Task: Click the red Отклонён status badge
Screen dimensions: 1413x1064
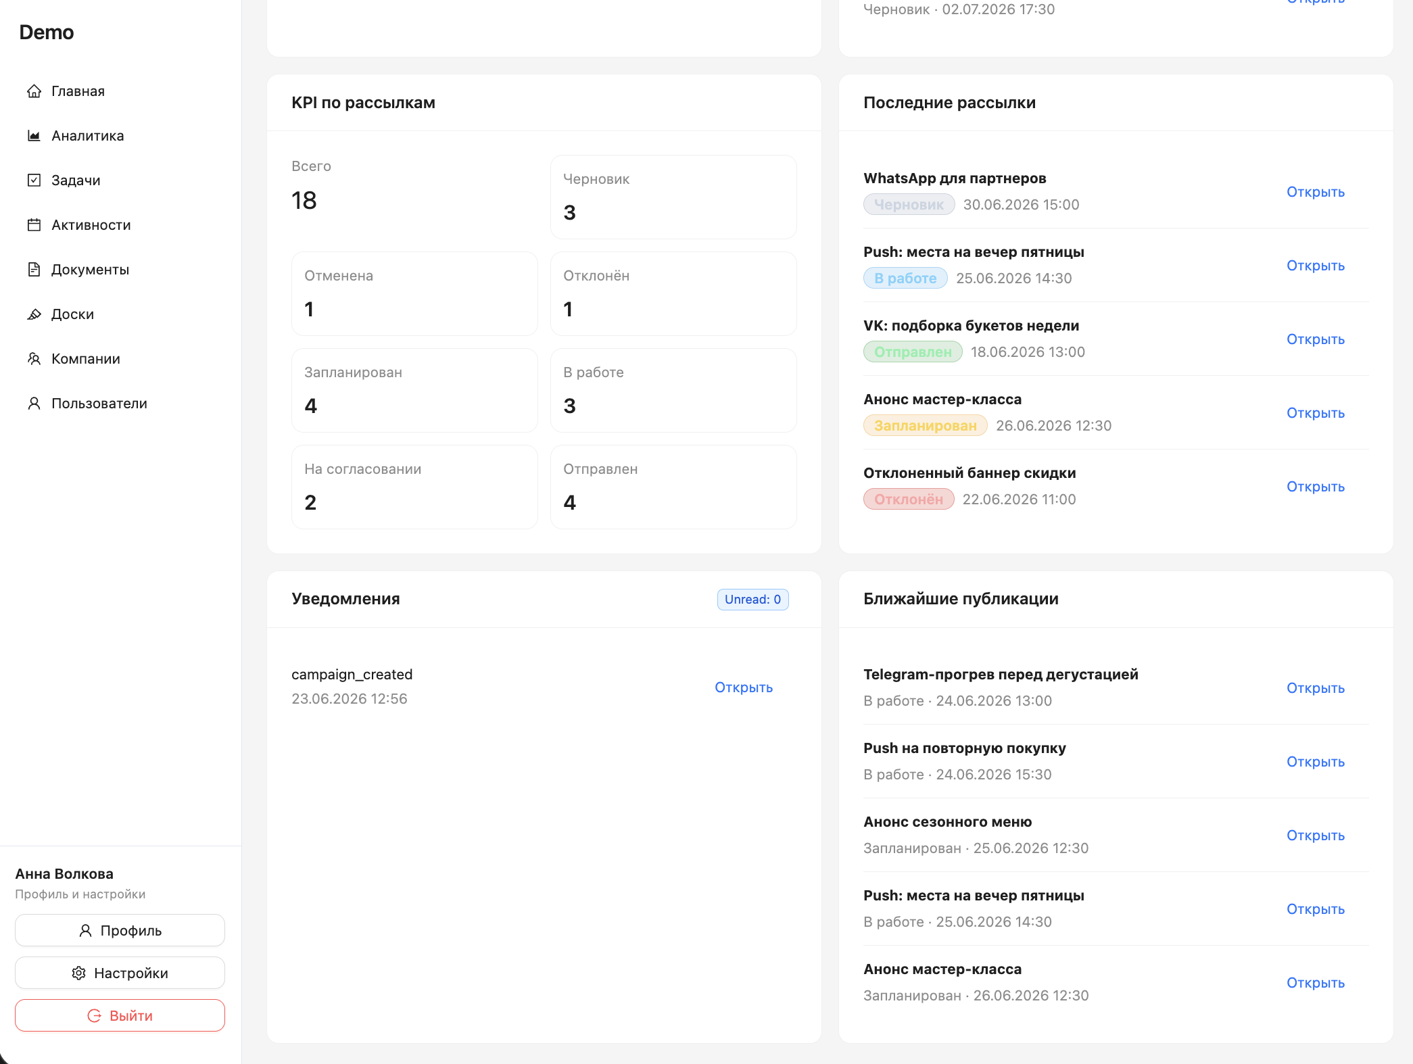Action: coord(909,500)
